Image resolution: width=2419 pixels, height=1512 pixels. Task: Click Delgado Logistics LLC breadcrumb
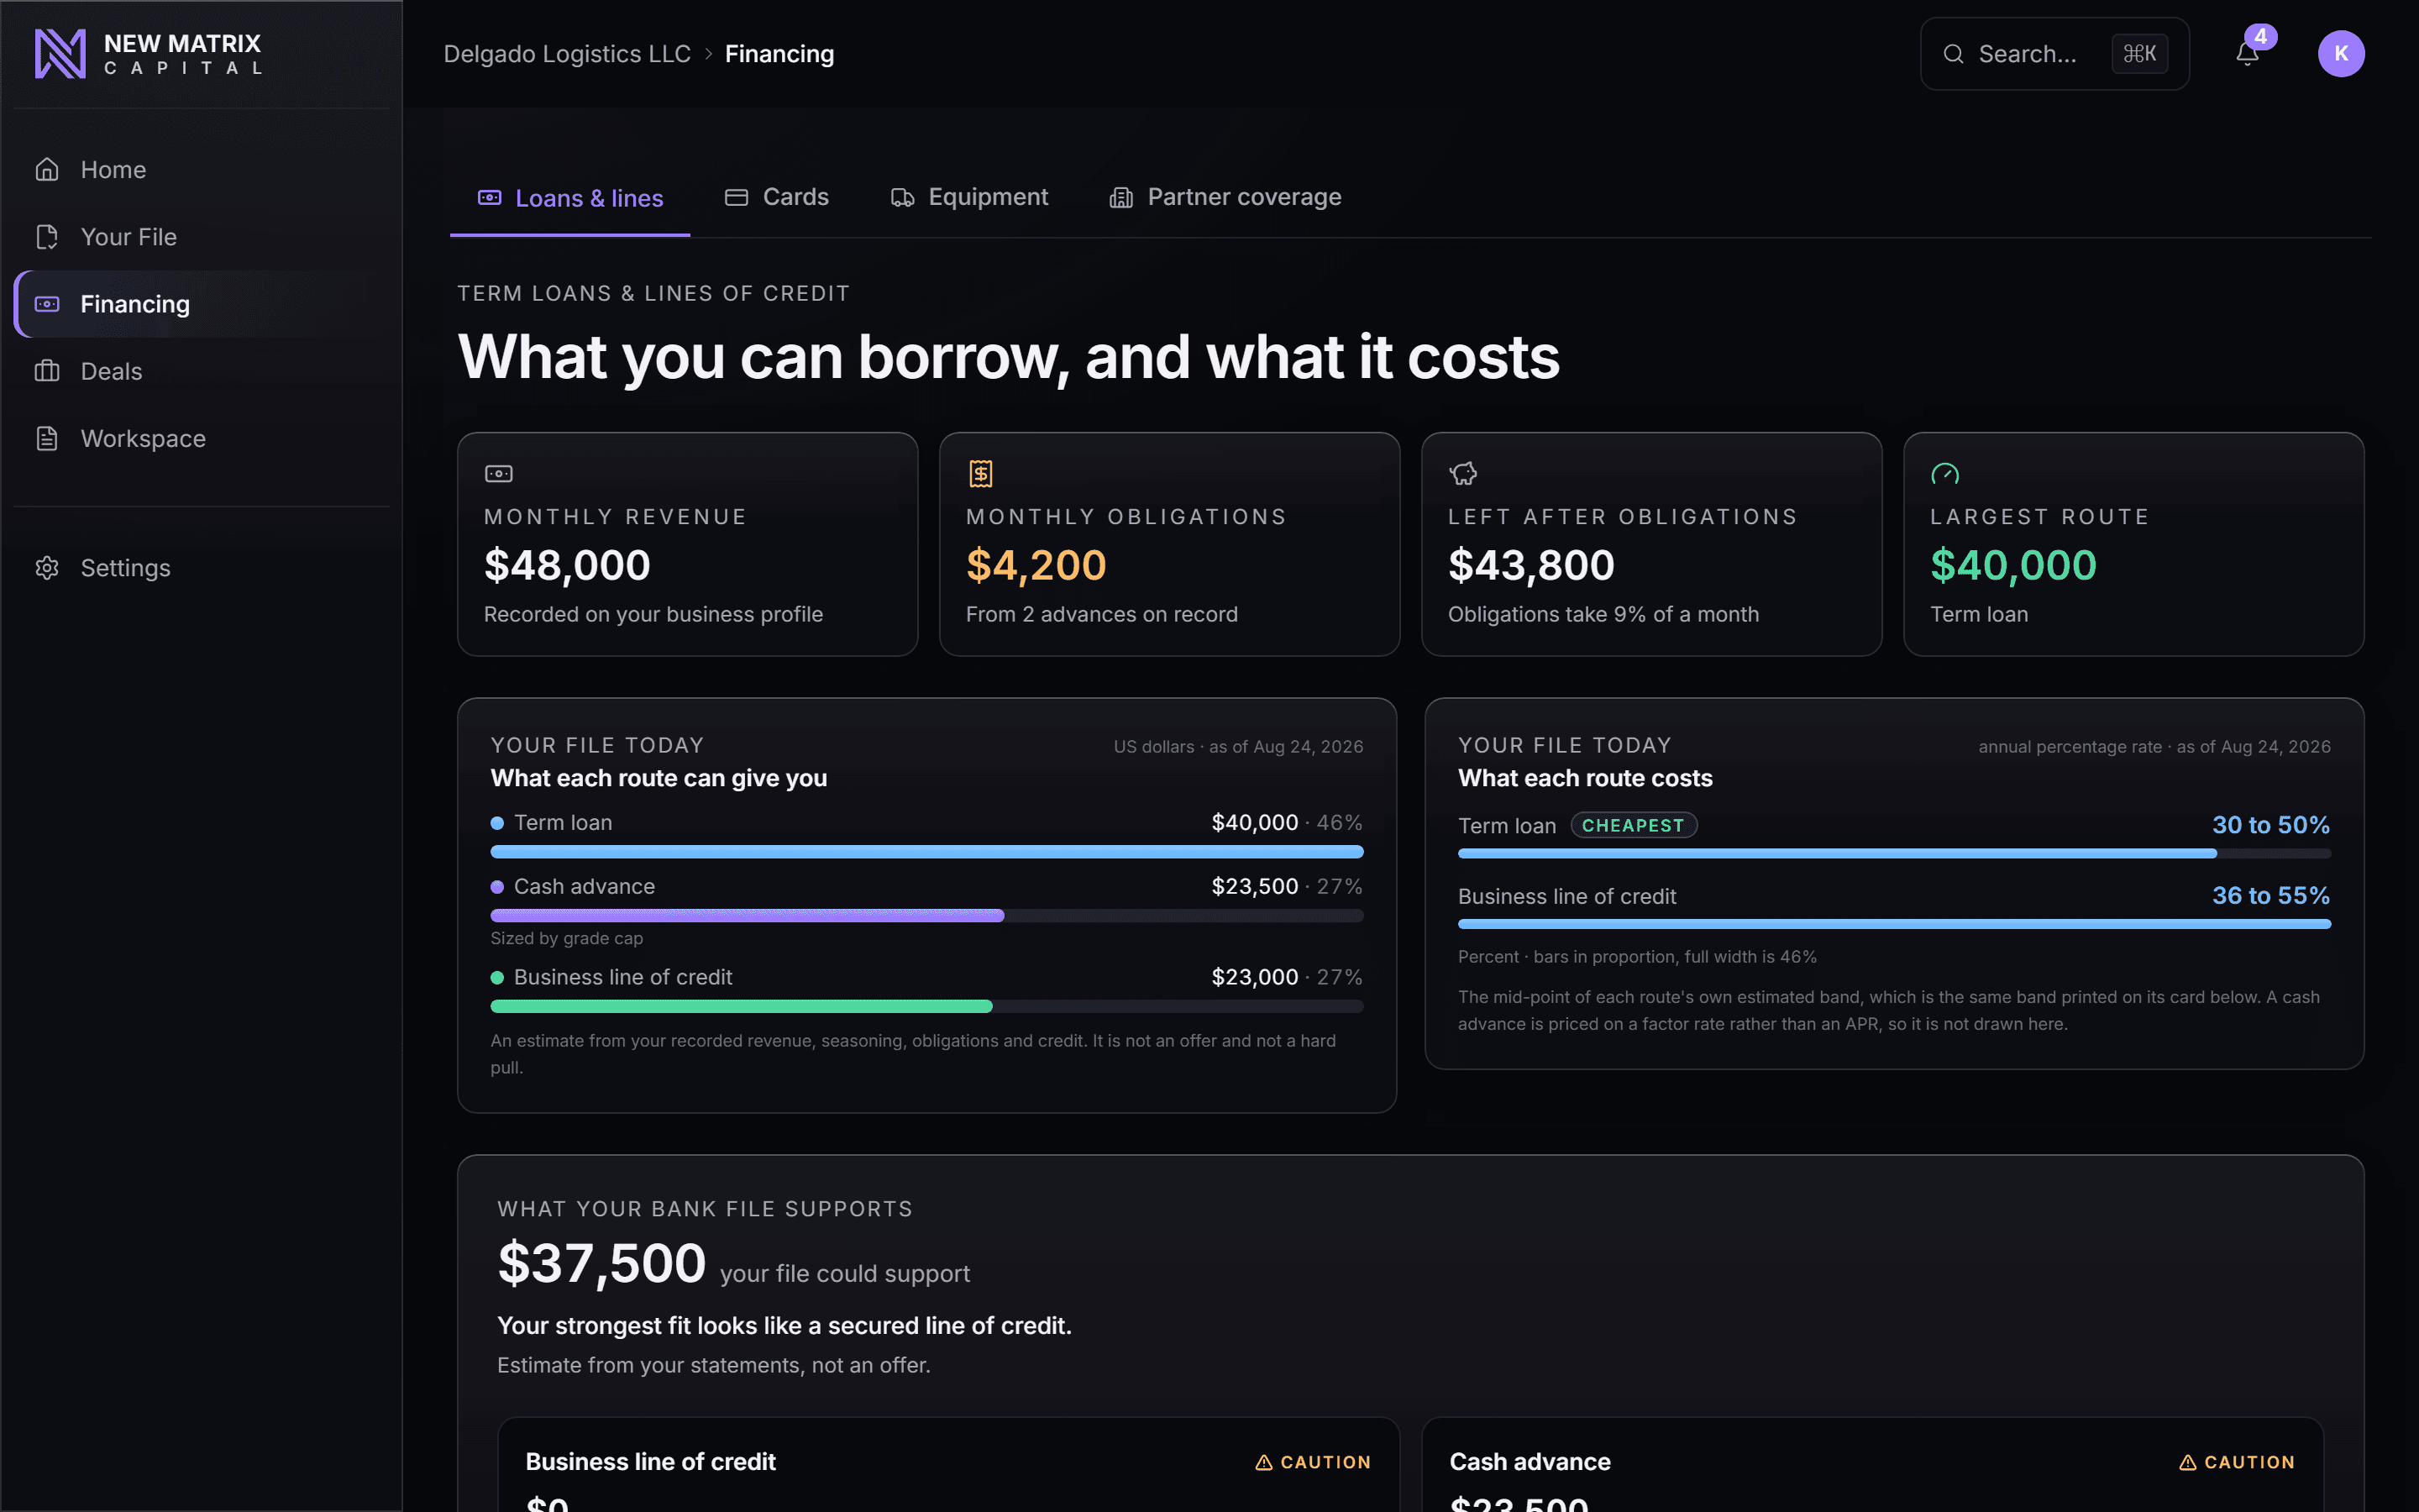pos(567,54)
